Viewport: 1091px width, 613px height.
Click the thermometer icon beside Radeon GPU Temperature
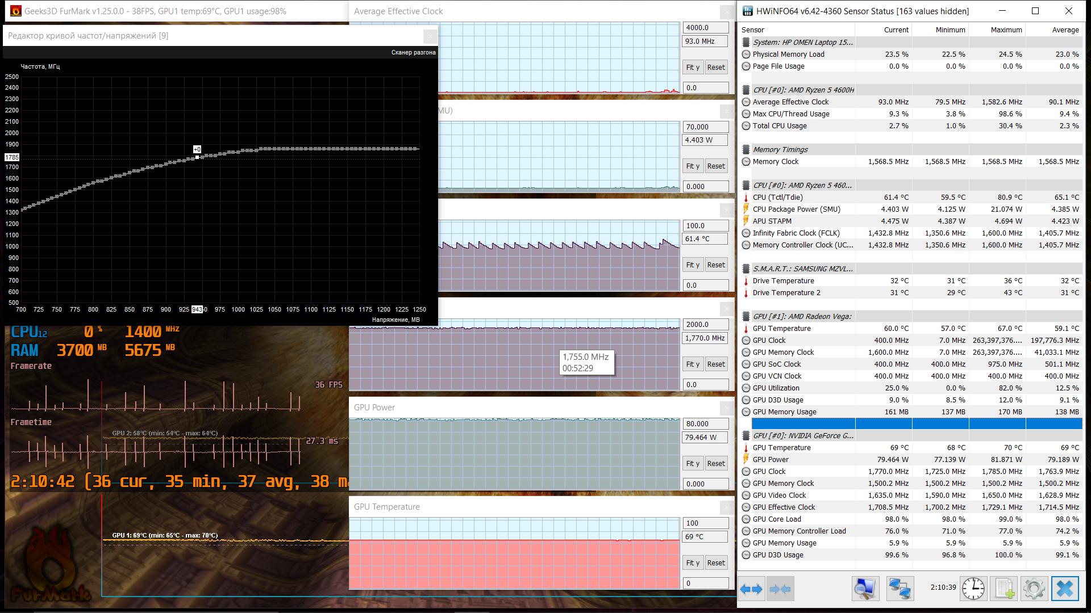[x=746, y=329]
